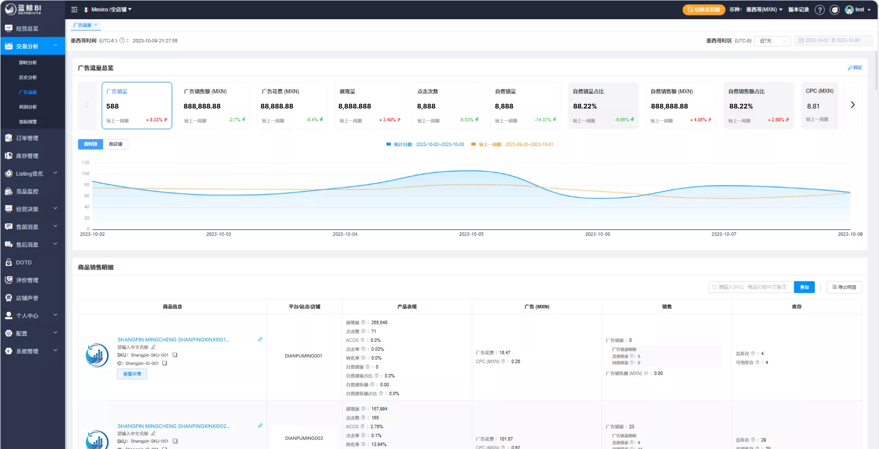Close the 广告流量 tab
This screenshot has height=449, width=879.
pyautogui.click(x=96, y=25)
